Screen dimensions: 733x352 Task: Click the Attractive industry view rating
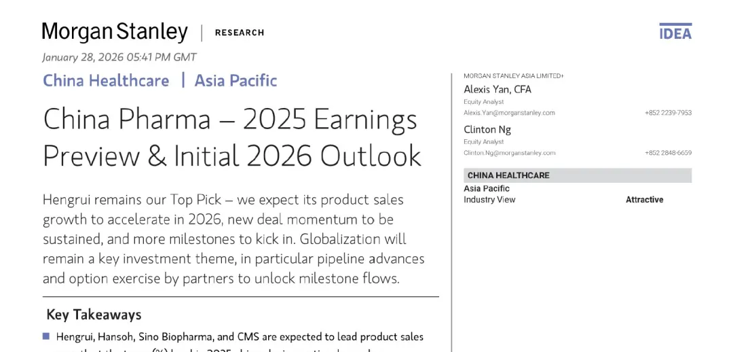[x=644, y=199]
